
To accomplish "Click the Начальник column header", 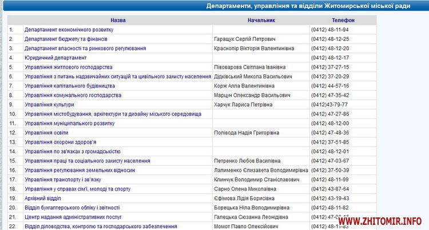I will (261, 20).
